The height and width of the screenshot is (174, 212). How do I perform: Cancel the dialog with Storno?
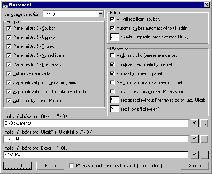click(195, 166)
